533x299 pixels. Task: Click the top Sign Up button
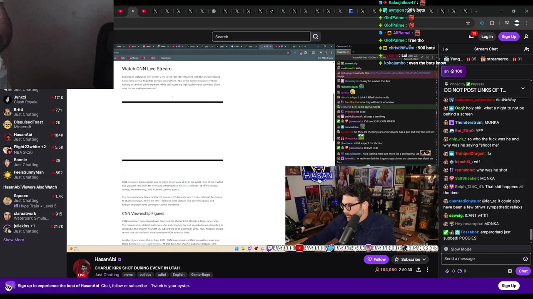(509, 37)
